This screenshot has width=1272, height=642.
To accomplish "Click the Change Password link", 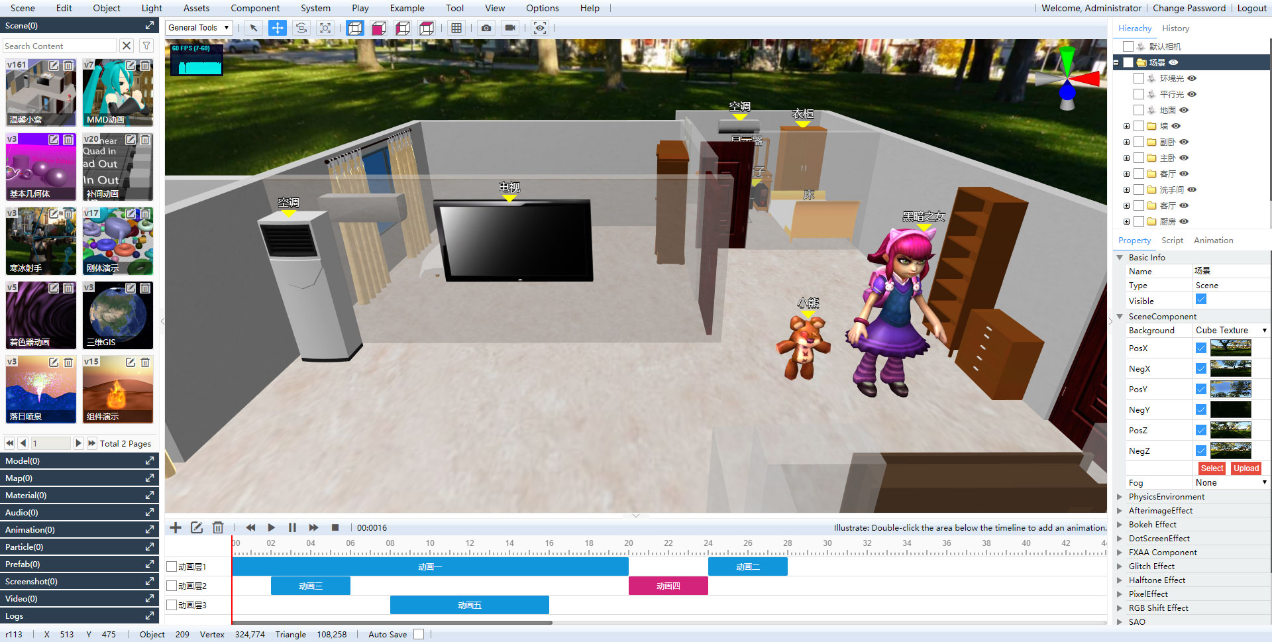I will coord(1189,8).
